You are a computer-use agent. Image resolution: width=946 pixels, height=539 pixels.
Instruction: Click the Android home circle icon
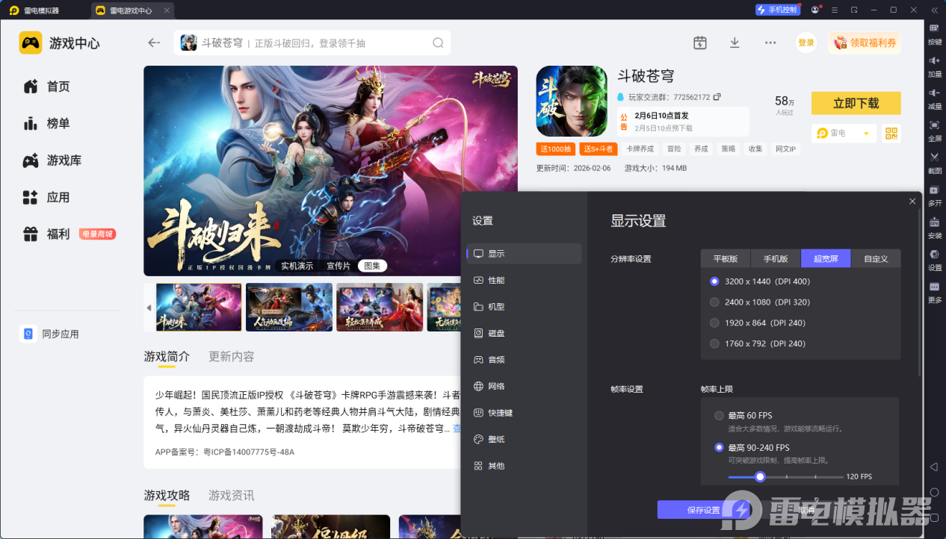tap(934, 492)
